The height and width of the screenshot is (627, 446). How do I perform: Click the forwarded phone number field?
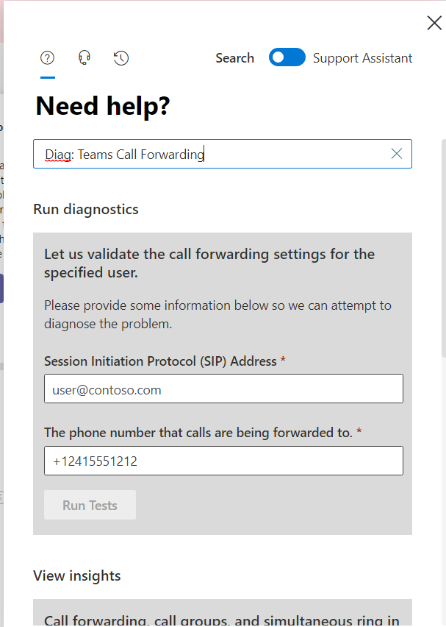[x=223, y=461]
